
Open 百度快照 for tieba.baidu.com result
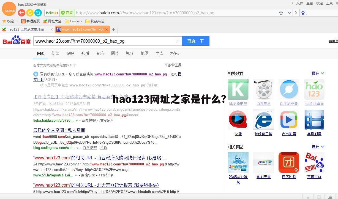point(89,120)
